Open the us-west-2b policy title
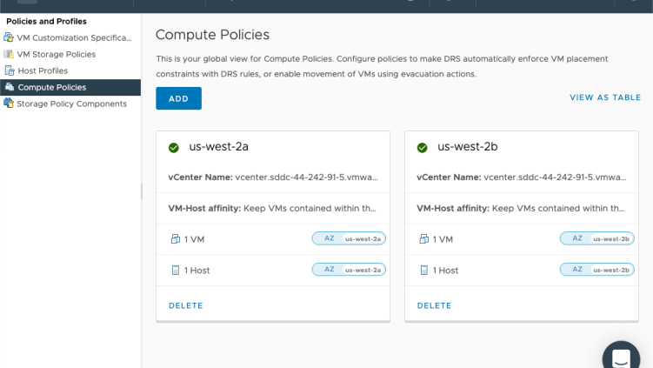This screenshot has height=368, width=653. click(x=467, y=147)
